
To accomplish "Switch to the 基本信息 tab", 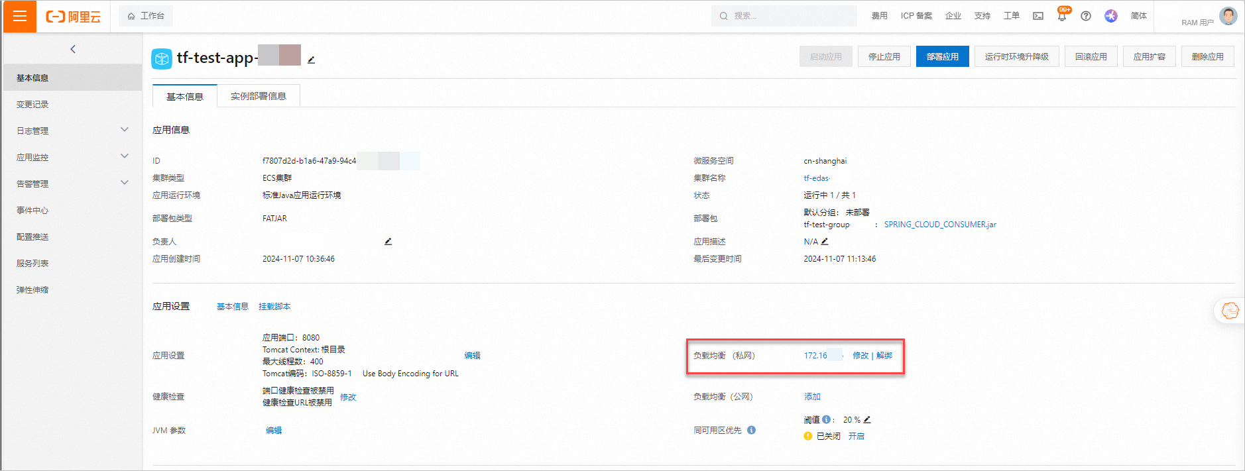I will coord(185,96).
